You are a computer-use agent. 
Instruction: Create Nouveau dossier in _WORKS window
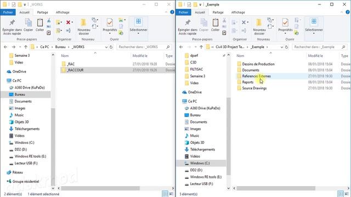(x=84, y=27)
